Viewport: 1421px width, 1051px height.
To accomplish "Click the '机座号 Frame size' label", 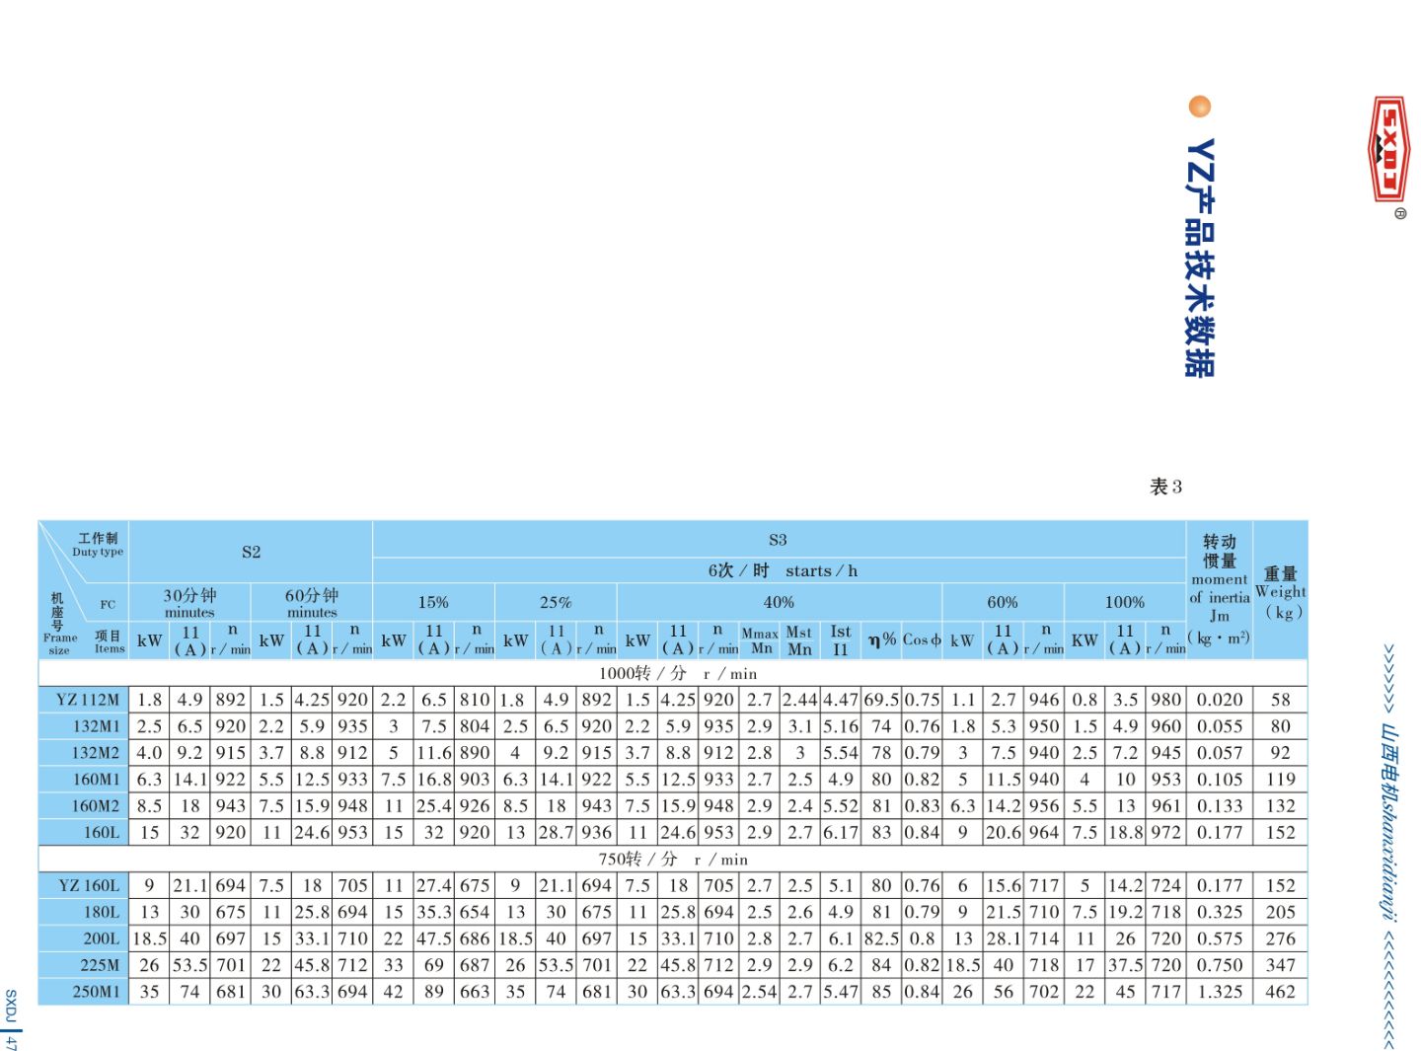I will click(59, 623).
